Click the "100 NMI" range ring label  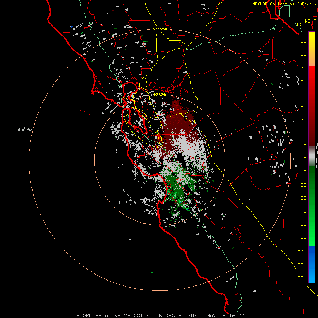[160, 29]
